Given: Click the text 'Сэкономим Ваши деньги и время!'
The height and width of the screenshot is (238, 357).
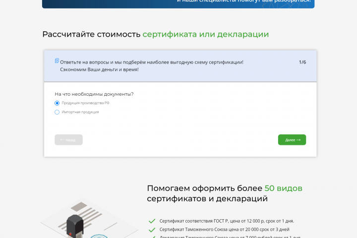Looking at the screenshot, I should [x=99, y=69].
